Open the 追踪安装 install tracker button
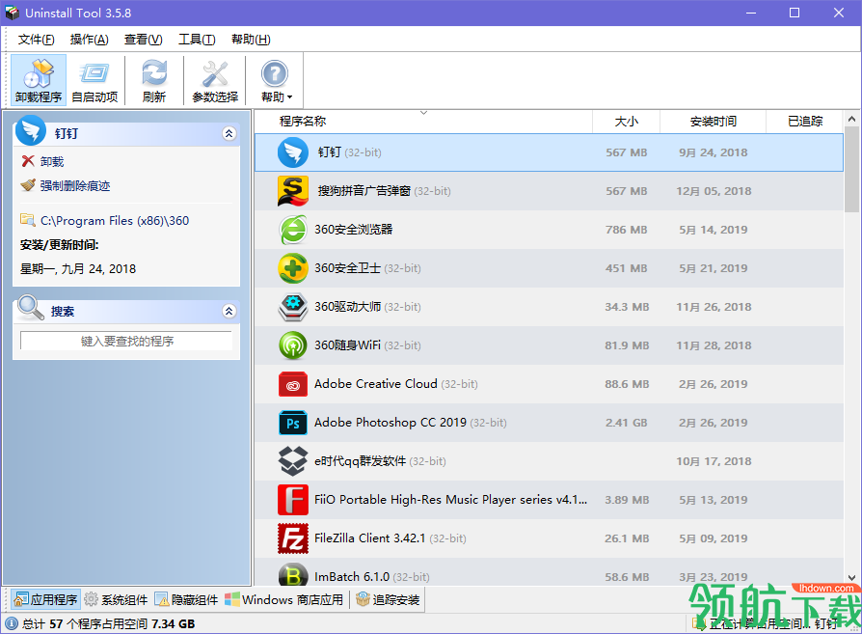The width and height of the screenshot is (862, 634). tap(389, 599)
